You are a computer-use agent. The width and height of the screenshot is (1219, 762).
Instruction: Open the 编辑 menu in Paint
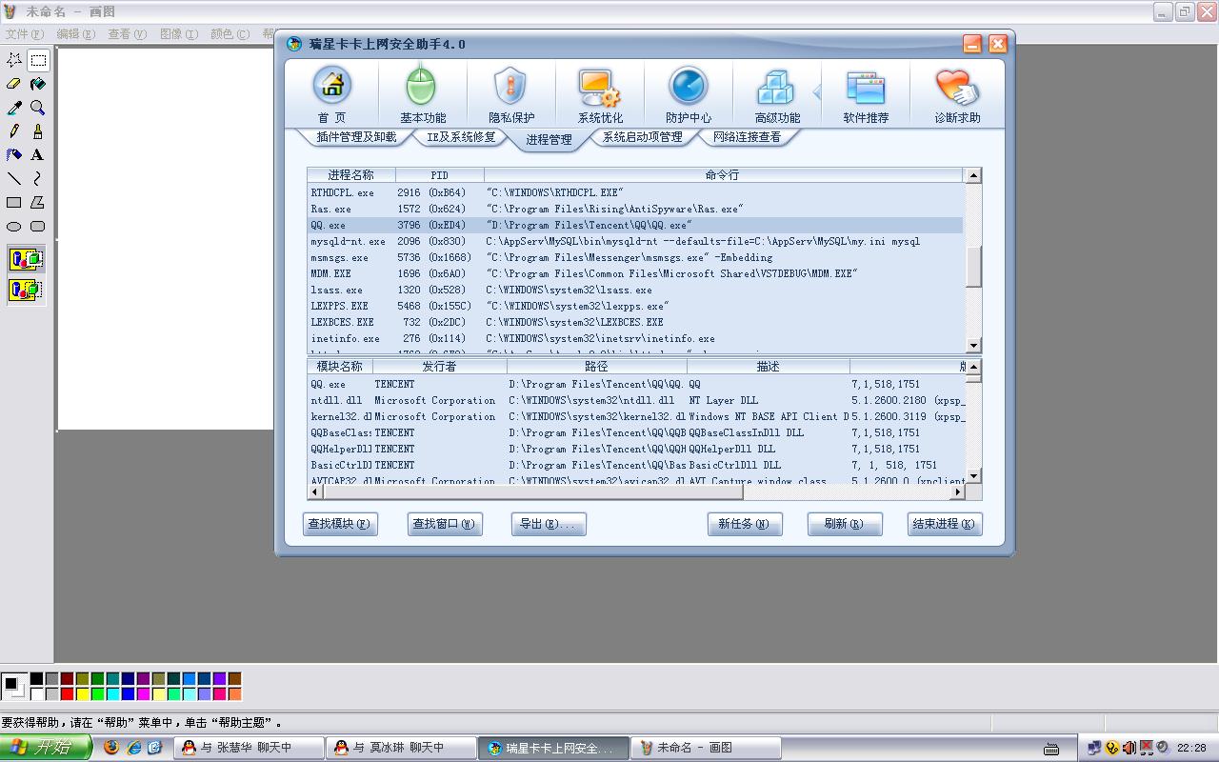click(x=75, y=33)
